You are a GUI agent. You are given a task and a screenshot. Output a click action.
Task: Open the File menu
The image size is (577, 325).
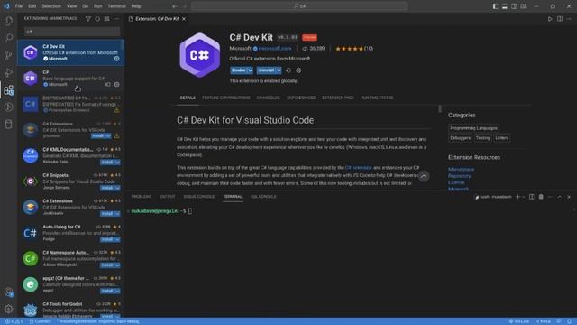click(x=19, y=6)
